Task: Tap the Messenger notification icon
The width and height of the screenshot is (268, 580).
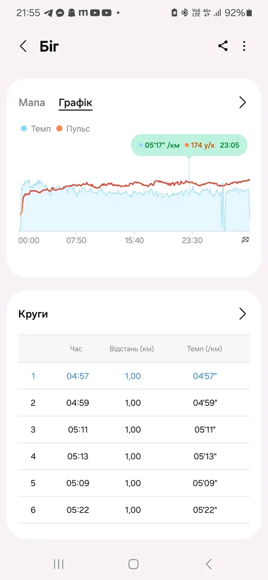Action: coord(60,13)
